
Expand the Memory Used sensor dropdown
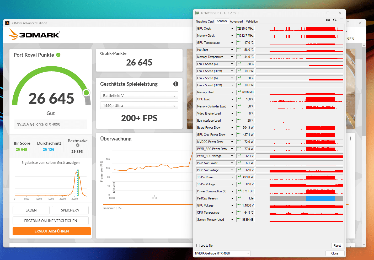click(232, 92)
